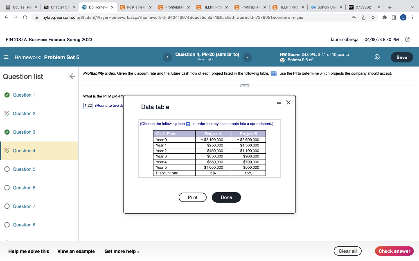Click the help question mark icon
The height and width of the screenshot is (261, 419).
coord(407,40)
